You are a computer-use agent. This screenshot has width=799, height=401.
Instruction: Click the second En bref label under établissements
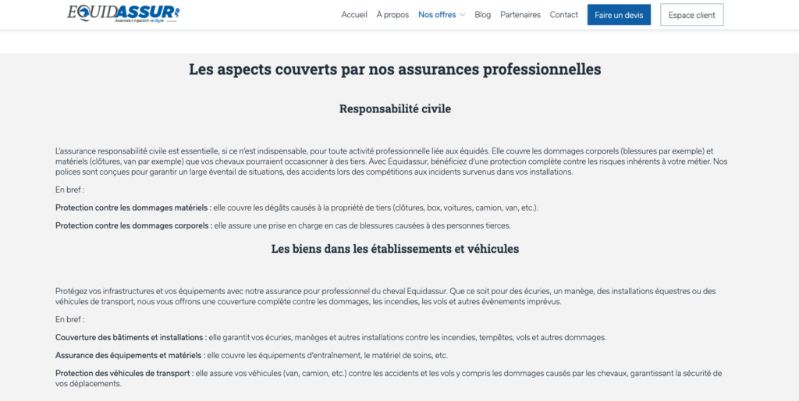coord(69,320)
